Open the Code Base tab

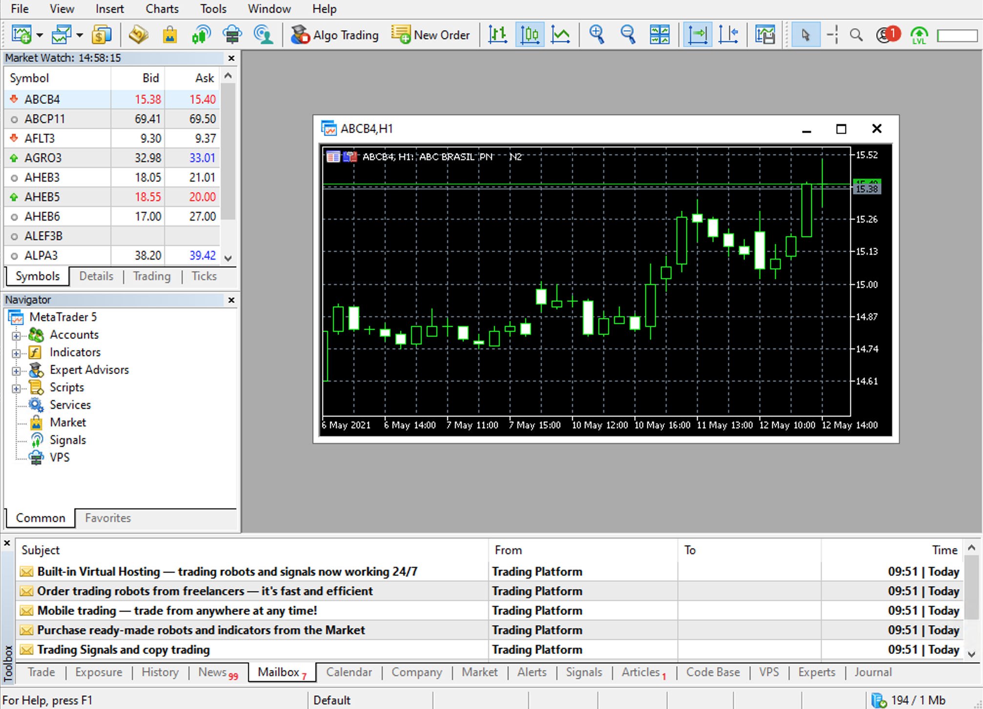[713, 672]
